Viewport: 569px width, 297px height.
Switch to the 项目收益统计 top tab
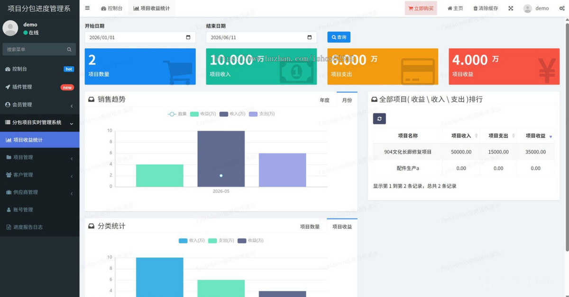coord(151,8)
